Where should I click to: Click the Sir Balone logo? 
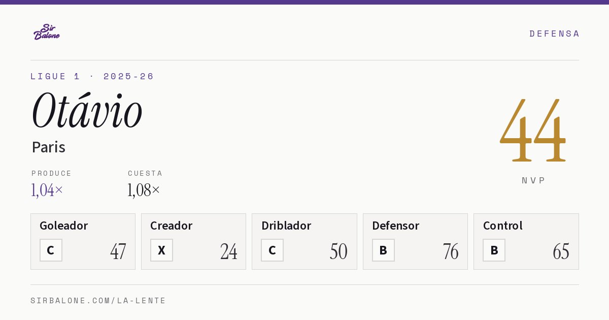(47, 32)
